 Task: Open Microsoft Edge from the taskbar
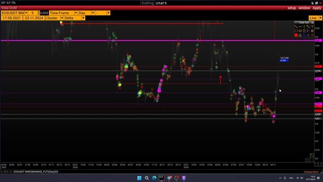pyautogui.click(x=154, y=178)
